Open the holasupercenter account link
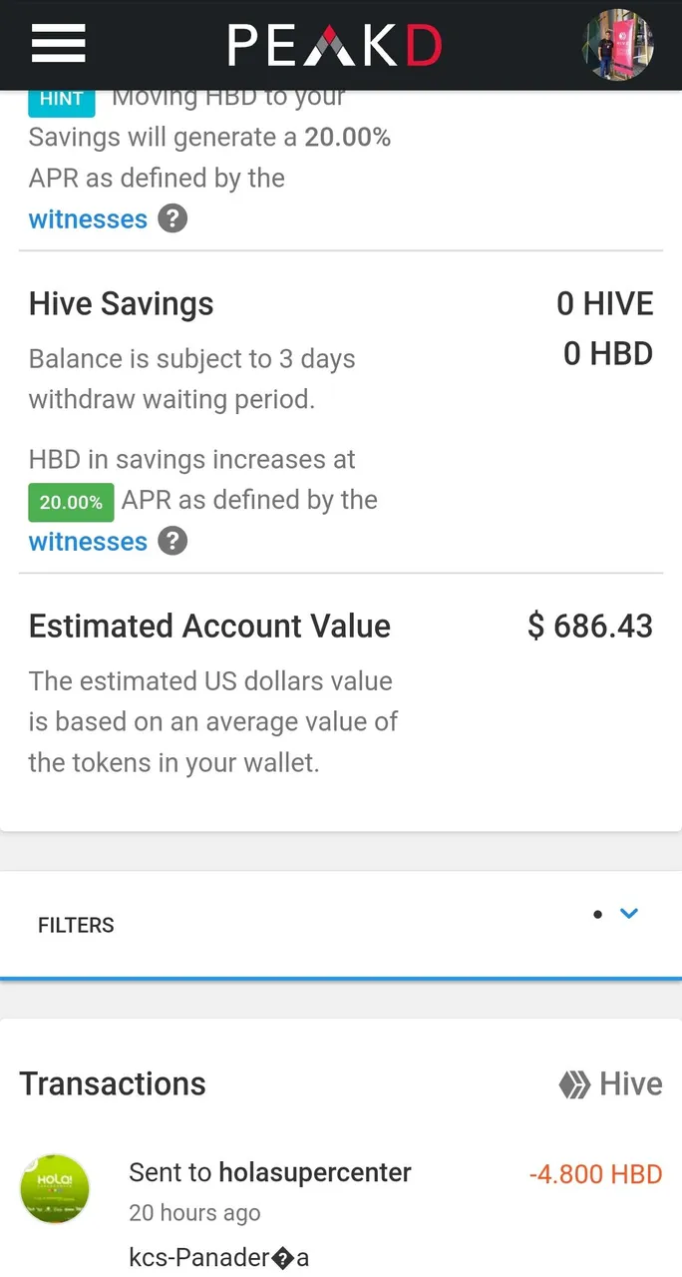The height and width of the screenshot is (1277, 682). coord(315,1172)
